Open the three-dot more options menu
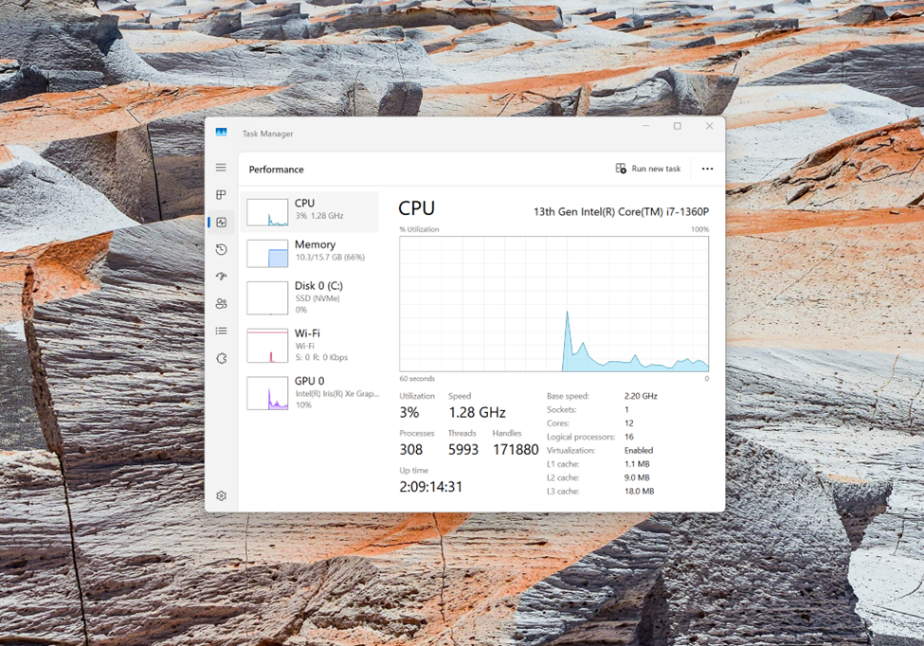Viewport: 924px width, 646px height. (x=707, y=169)
